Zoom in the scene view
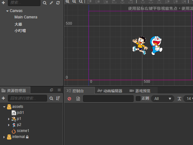The width and height of the screenshot is (193, 145). tap(68, 2)
